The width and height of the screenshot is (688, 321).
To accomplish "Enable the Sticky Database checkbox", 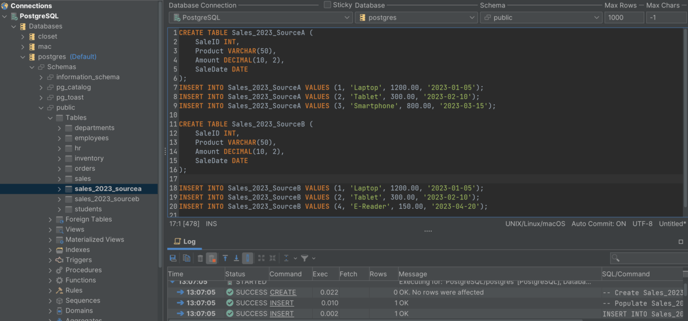I will pos(326,5).
